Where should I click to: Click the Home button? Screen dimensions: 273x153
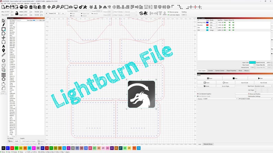pos(206,86)
